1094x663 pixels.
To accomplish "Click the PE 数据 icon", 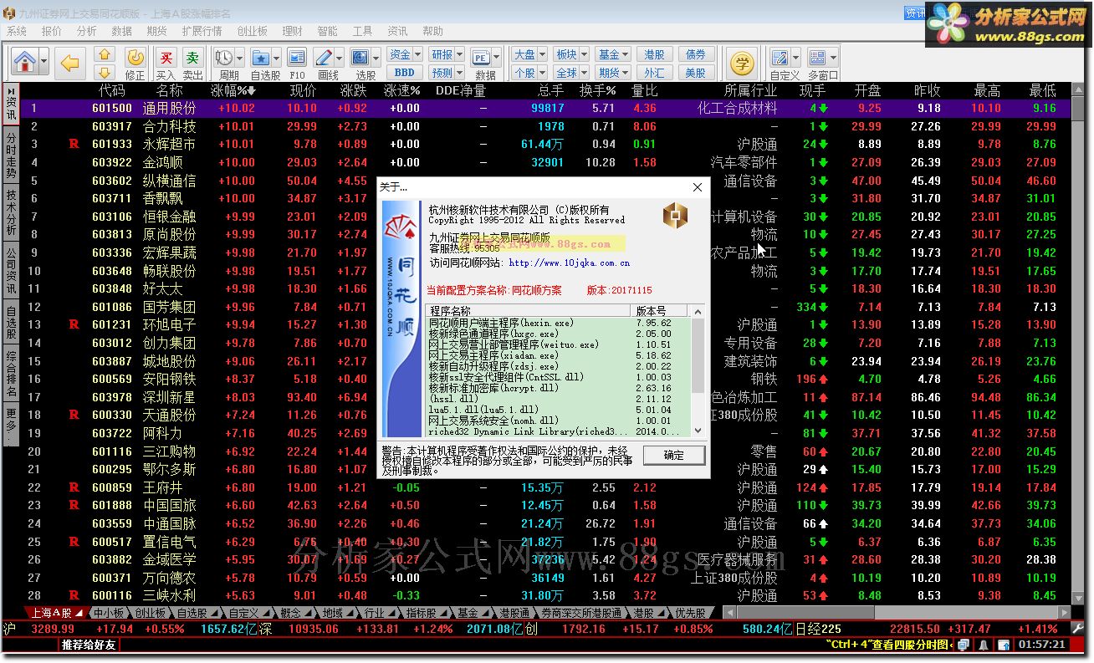I will pos(481,58).
